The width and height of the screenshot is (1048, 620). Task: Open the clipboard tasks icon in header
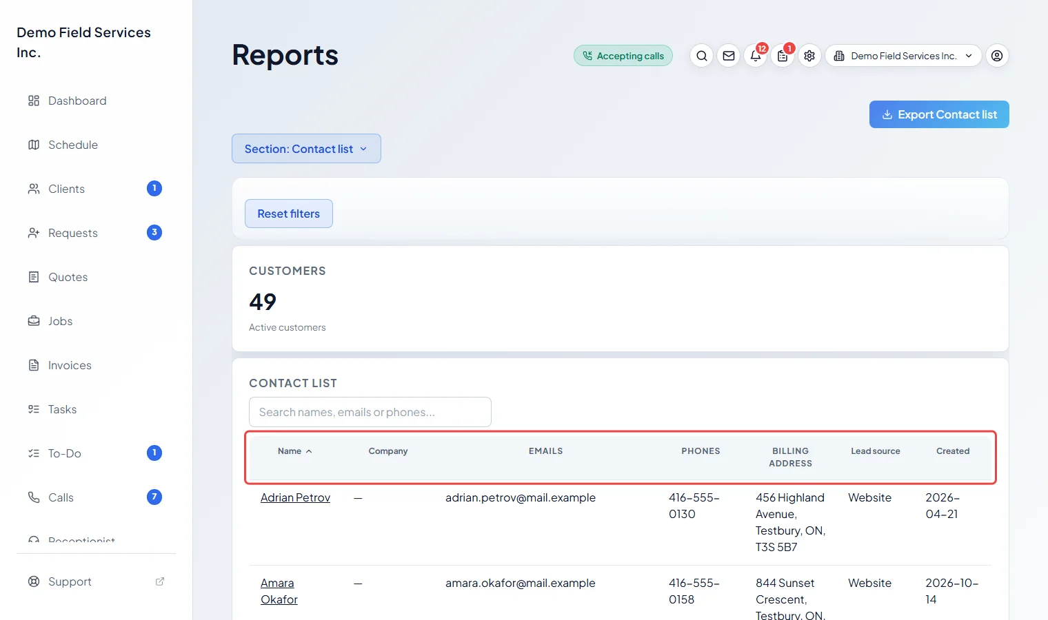[x=783, y=56]
